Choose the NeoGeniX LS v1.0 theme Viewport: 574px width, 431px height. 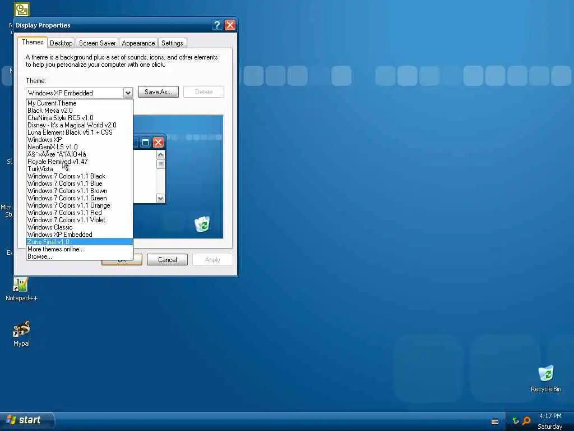pyautogui.click(x=80, y=148)
